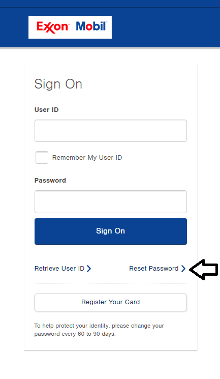Follow the Reset Password link

click(154, 269)
